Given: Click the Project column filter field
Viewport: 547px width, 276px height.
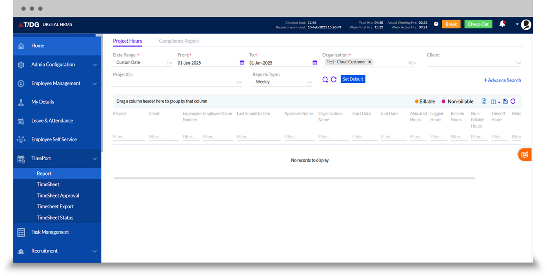Looking at the screenshot, I should click(129, 137).
